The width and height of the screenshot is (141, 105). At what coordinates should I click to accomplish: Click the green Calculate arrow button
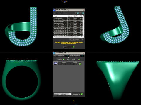pos(73,47)
